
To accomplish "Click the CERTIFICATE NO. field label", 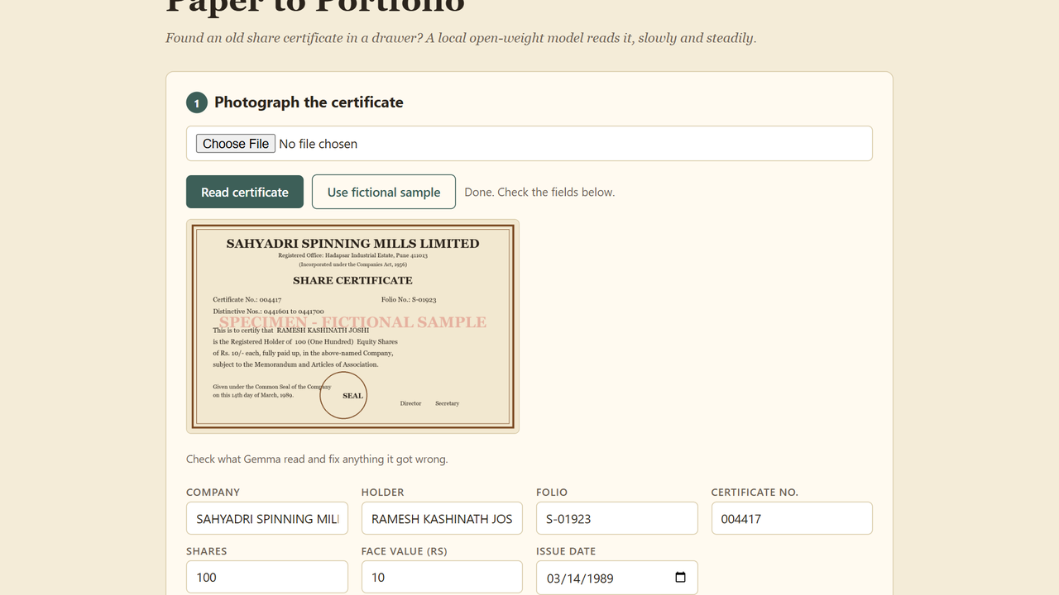I will tap(755, 492).
